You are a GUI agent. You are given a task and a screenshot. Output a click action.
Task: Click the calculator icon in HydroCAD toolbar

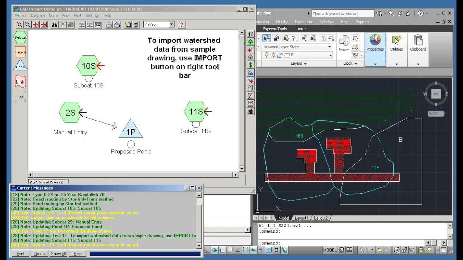coord(136,25)
